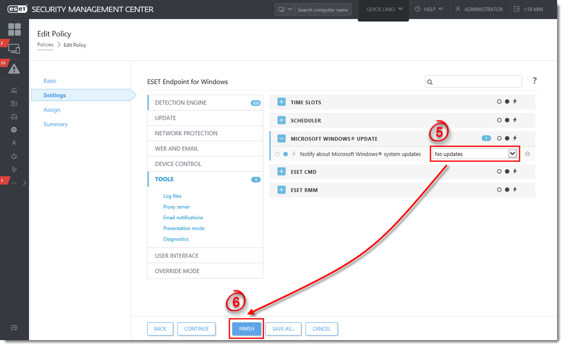
Task: Click the Cancel button
Action: [322, 329]
